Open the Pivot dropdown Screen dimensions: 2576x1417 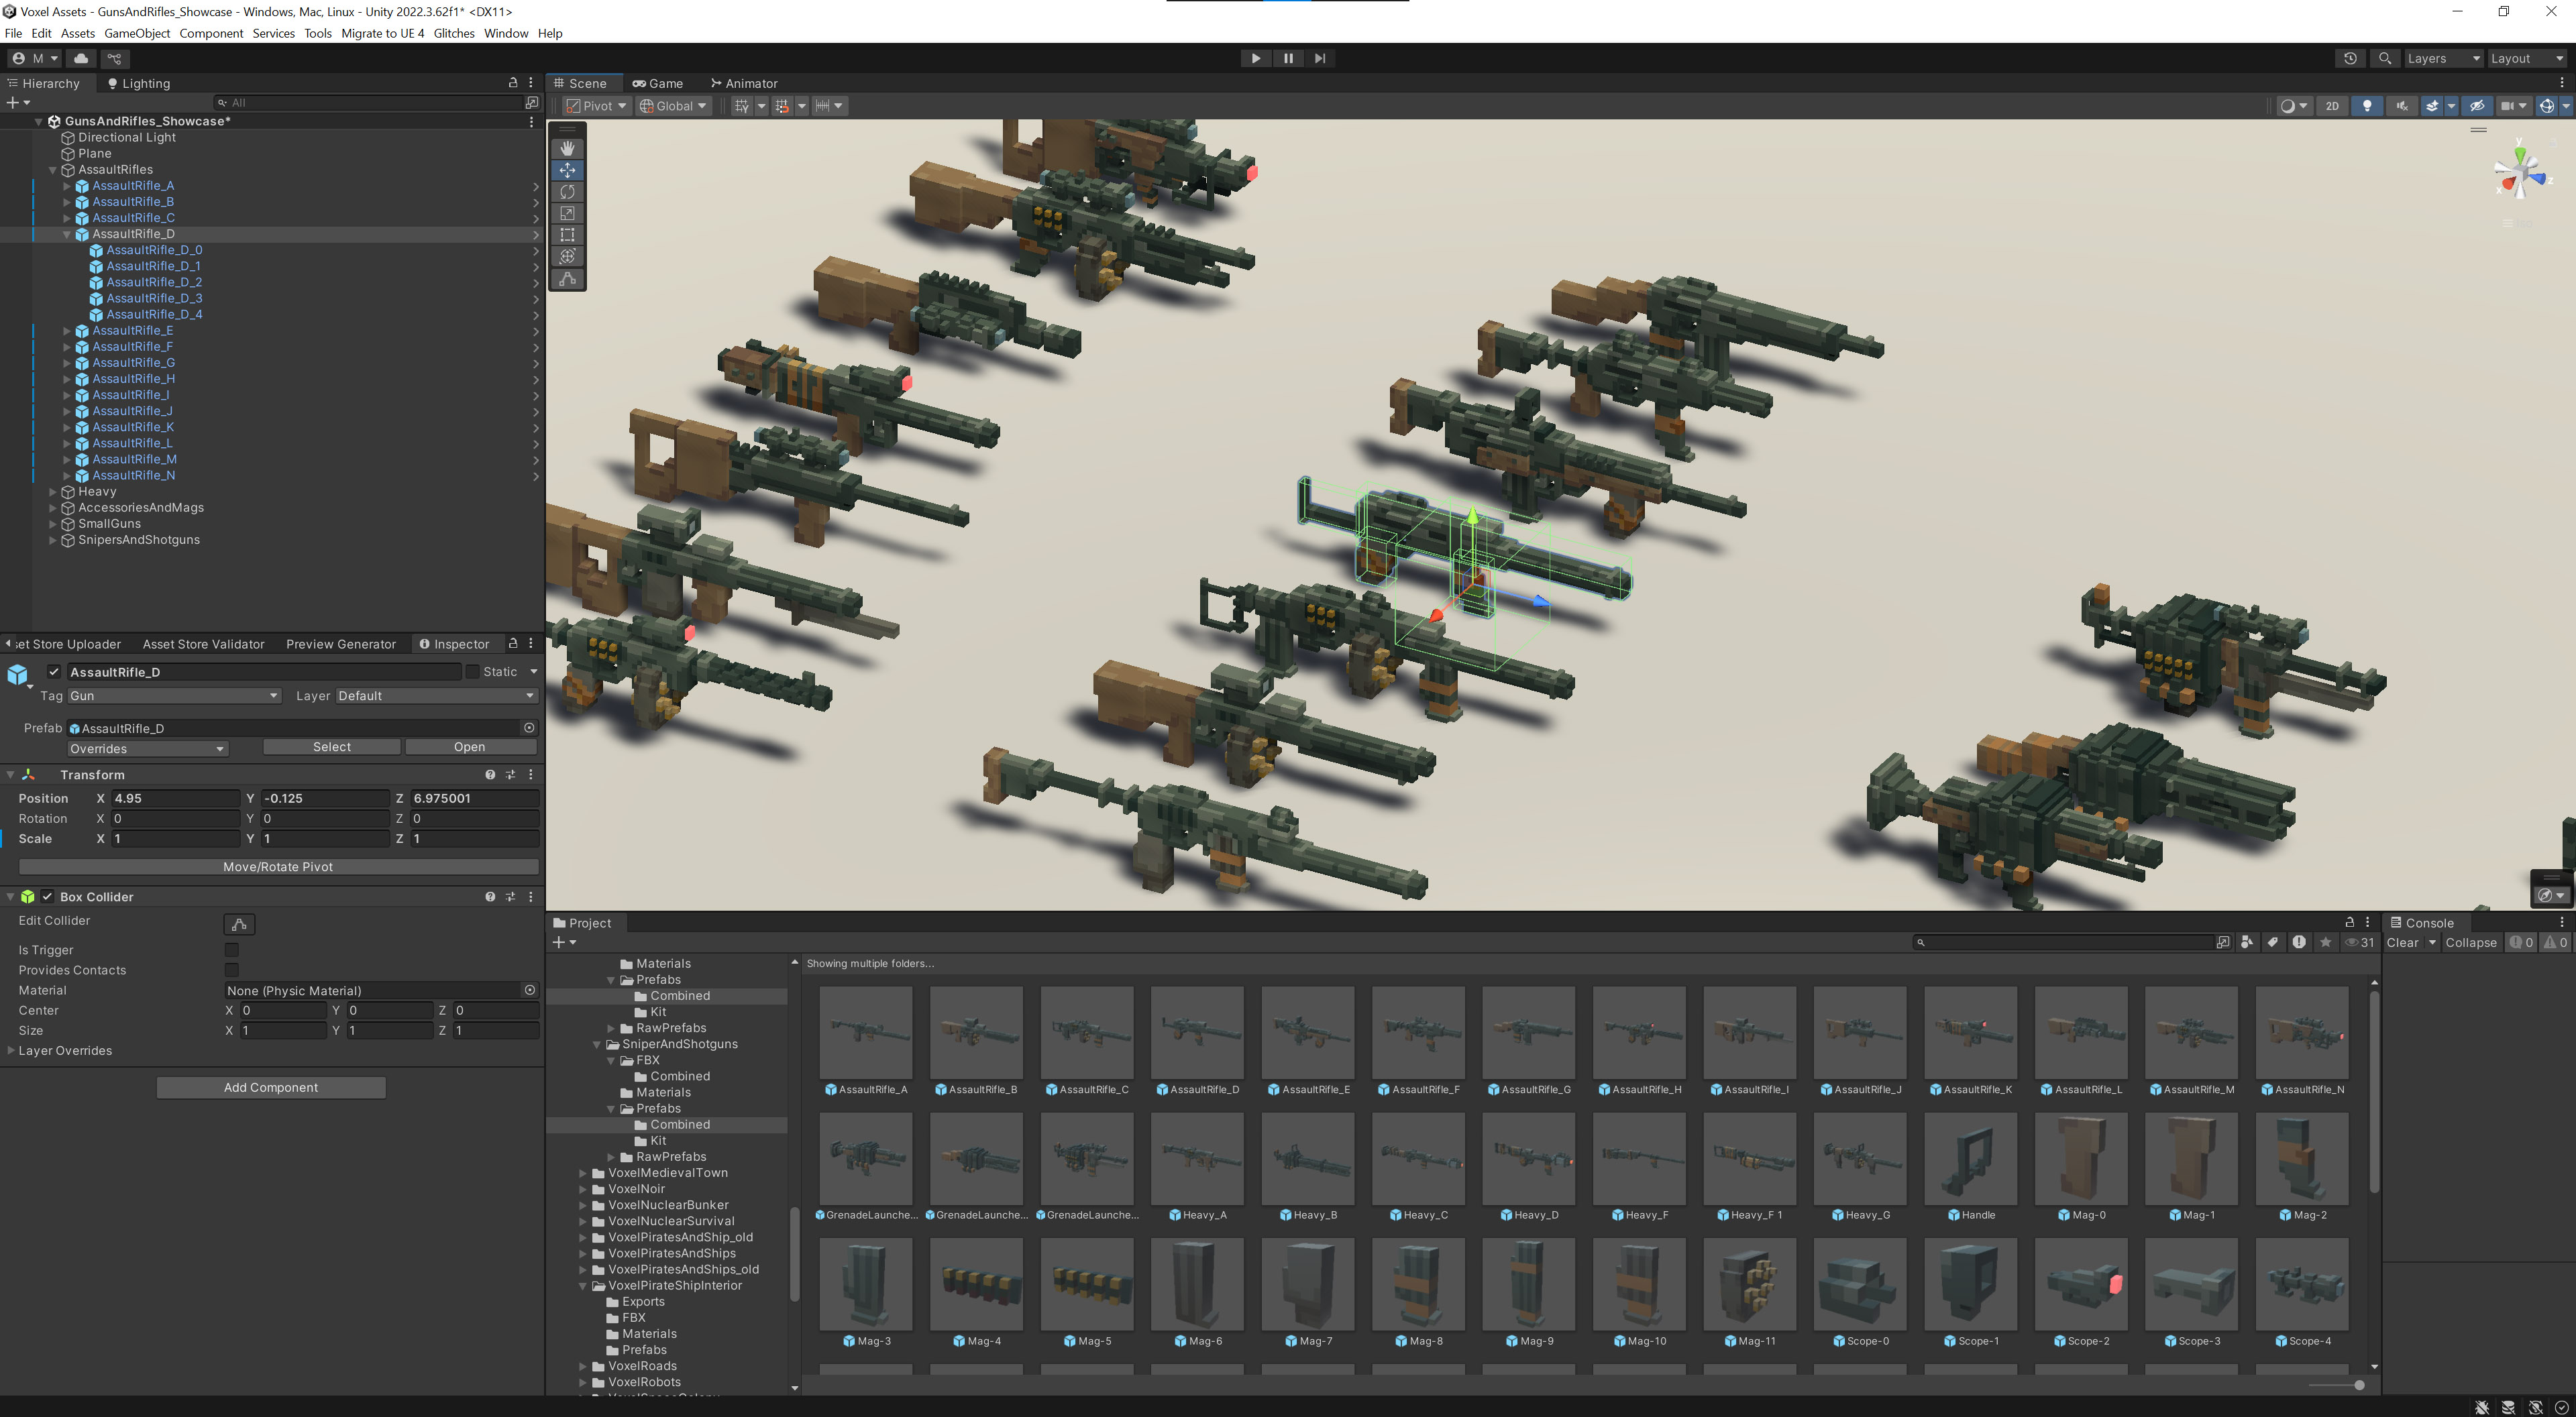click(x=596, y=106)
